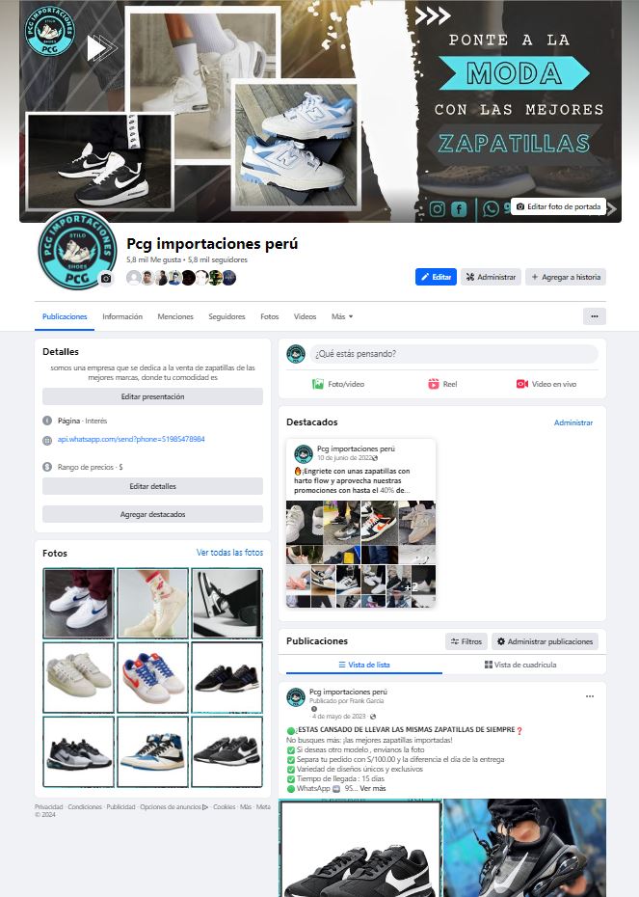Viewport: 639px width, 897px height.
Task: Open the Información tab
Action: 122,316
